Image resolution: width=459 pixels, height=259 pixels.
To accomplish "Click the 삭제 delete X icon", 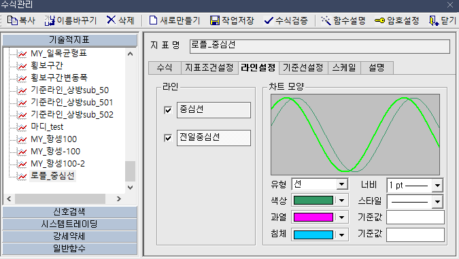I will tap(111, 20).
